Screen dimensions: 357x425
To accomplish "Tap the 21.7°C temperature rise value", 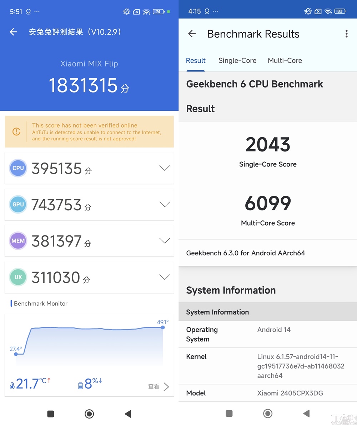I will [x=33, y=384].
